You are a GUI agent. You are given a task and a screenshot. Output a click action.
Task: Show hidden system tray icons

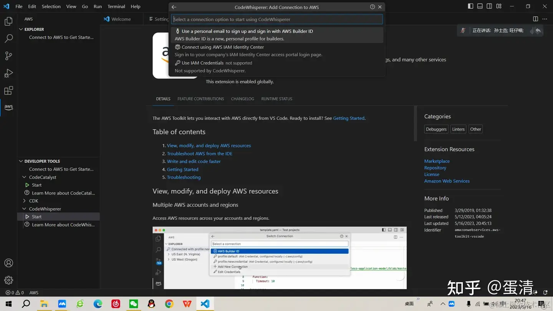point(442,304)
